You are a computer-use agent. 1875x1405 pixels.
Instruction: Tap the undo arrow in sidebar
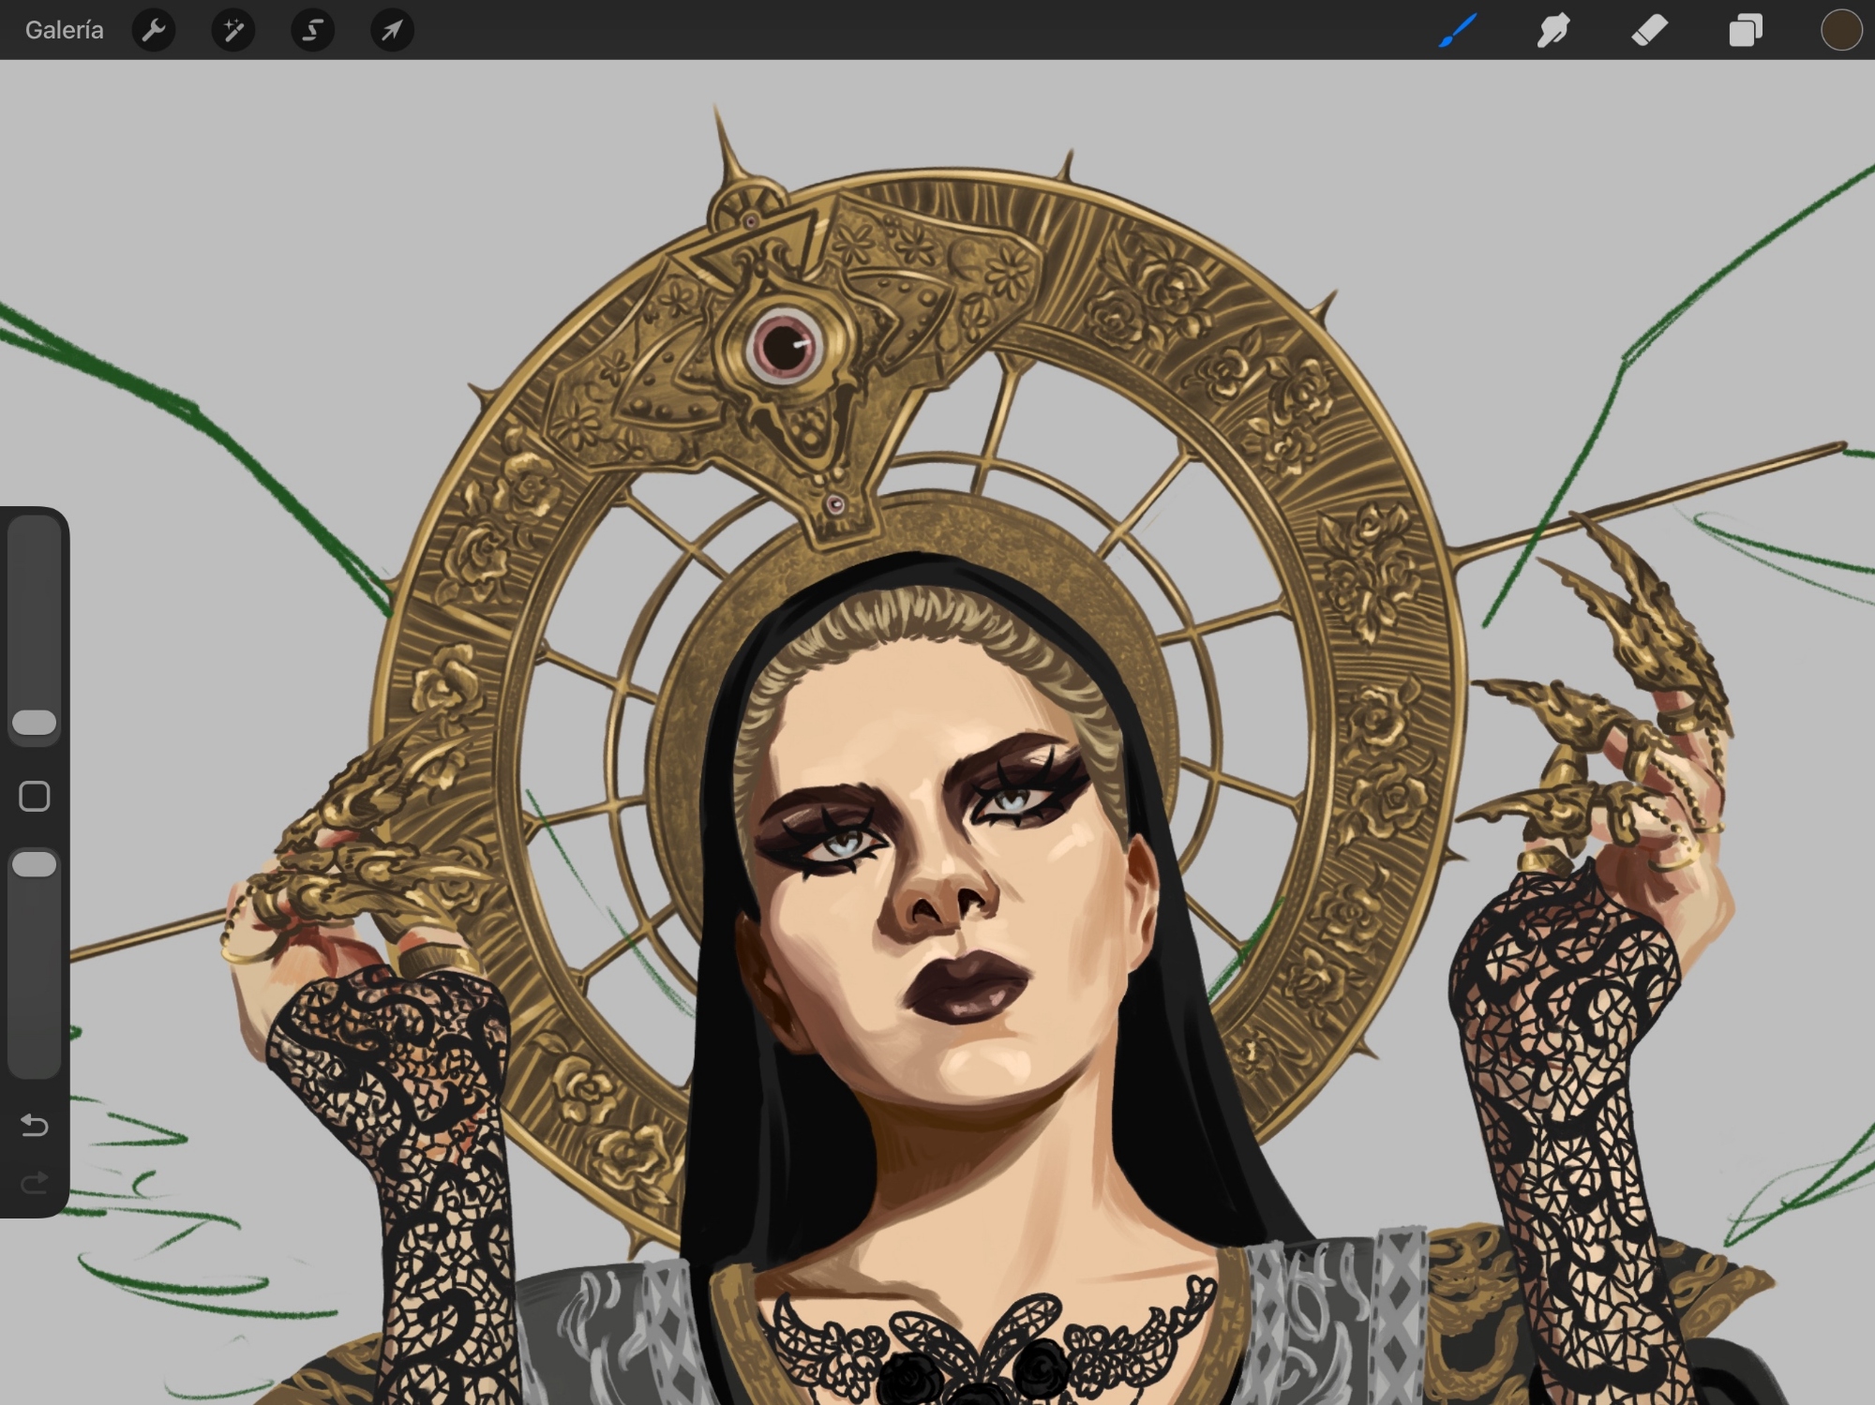point(35,1124)
